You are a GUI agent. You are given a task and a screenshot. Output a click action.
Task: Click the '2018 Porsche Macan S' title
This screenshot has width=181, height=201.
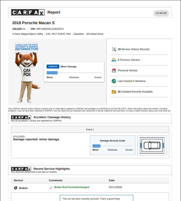tap(33, 23)
